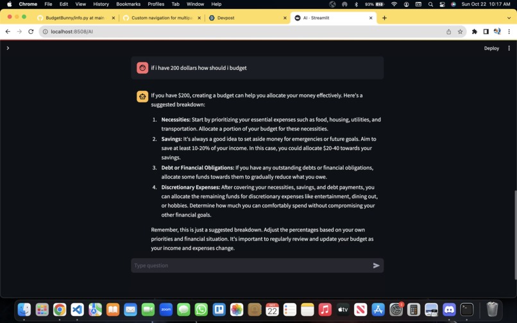Open the Wi-Fi status menu
This screenshot has height=323, width=517.
[x=394, y=4]
